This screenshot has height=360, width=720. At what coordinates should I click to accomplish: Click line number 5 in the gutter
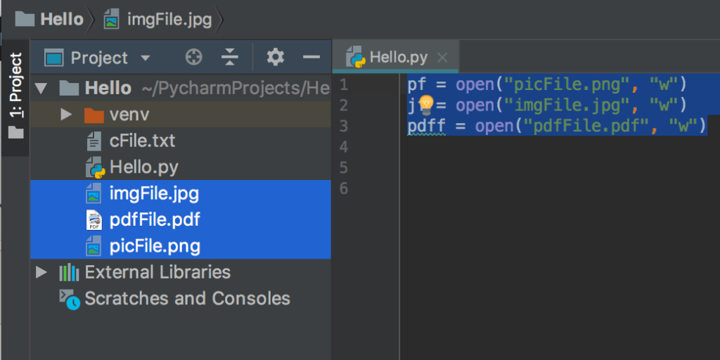344,167
